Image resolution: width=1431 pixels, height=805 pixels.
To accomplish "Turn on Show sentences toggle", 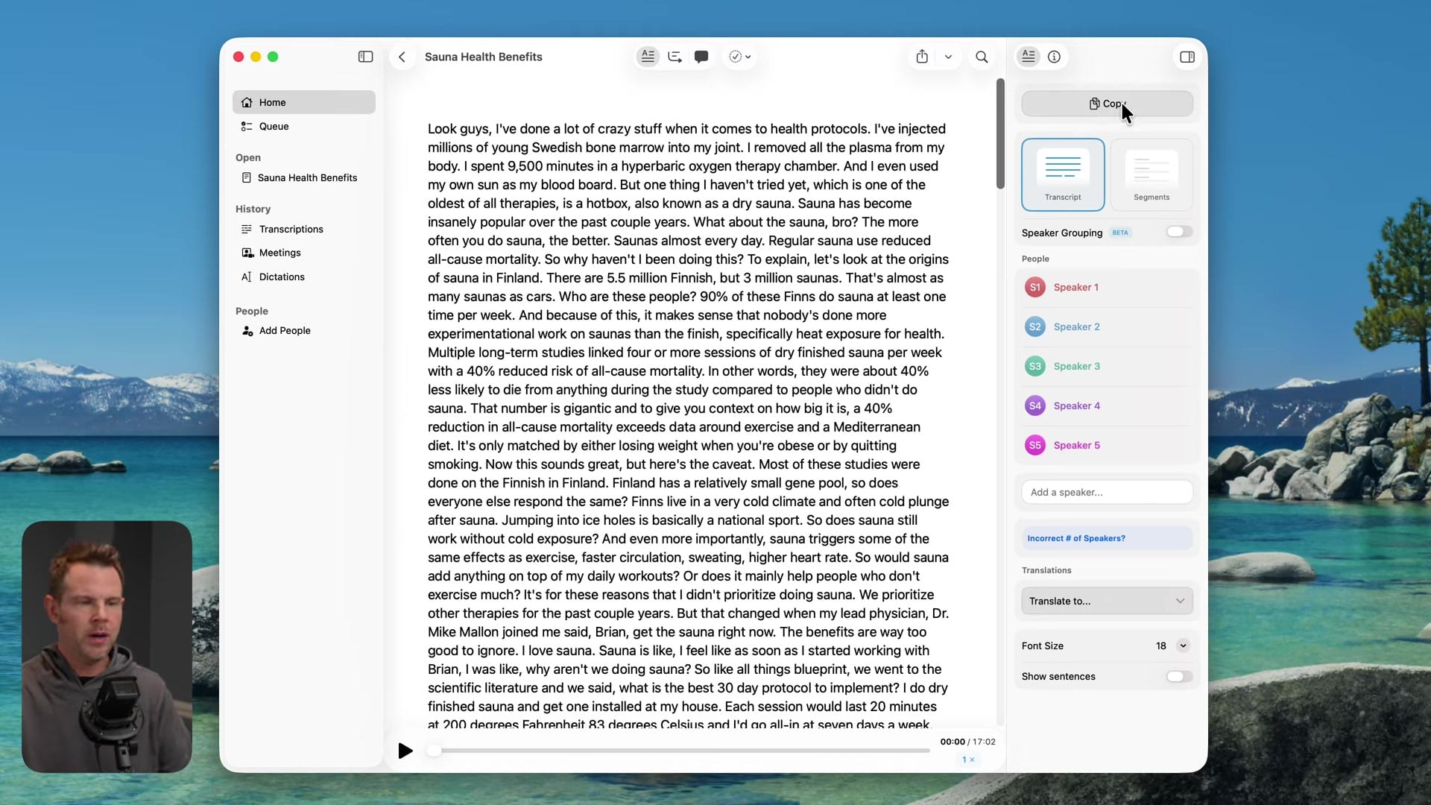I will (x=1179, y=677).
